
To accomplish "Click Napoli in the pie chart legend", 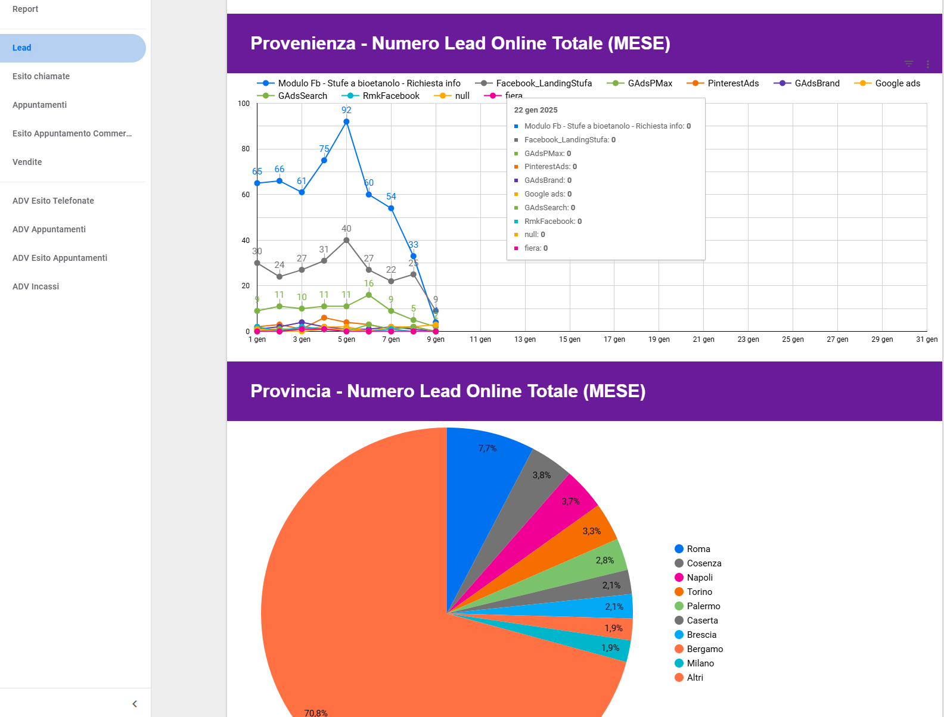I will pyautogui.click(x=694, y=578).
